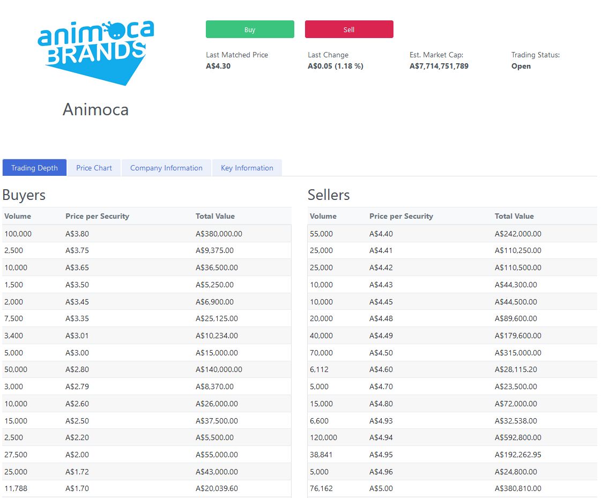This screenshot has height=498, width=602.
Task: Select buyer total value A$9,375.00
Action: click(x=214, y=250)
